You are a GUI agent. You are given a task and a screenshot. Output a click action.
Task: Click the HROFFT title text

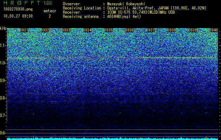22,3
